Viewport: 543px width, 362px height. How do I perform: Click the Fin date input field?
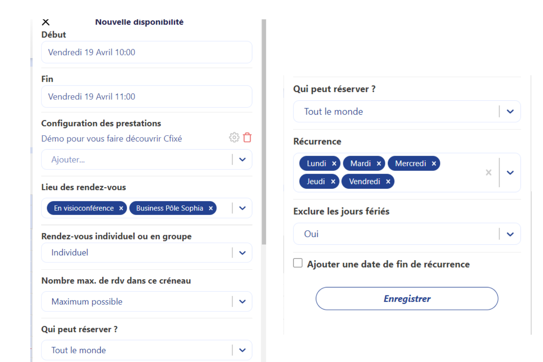click(147, 96)
